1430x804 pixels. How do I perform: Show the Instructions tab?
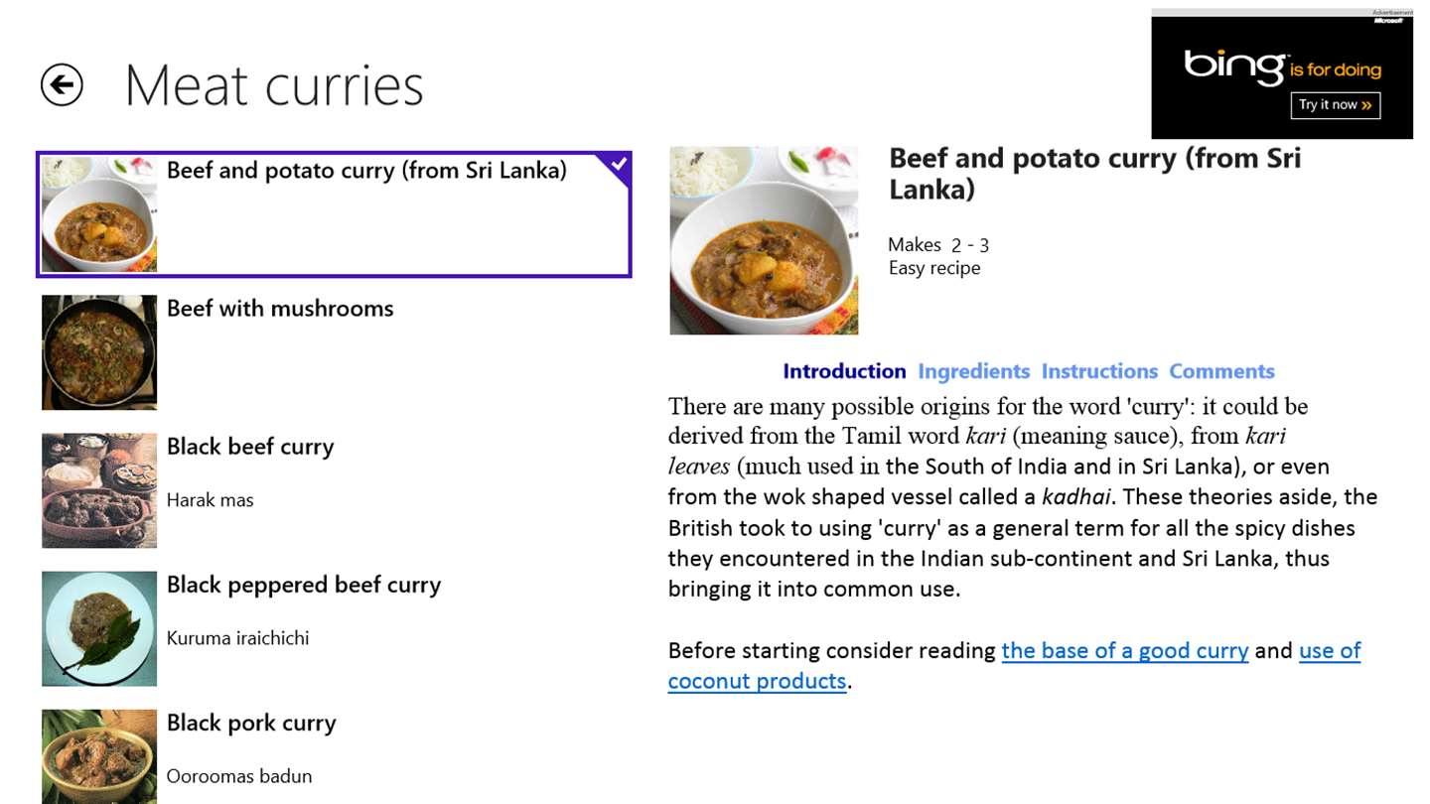tap(1099, 371)
